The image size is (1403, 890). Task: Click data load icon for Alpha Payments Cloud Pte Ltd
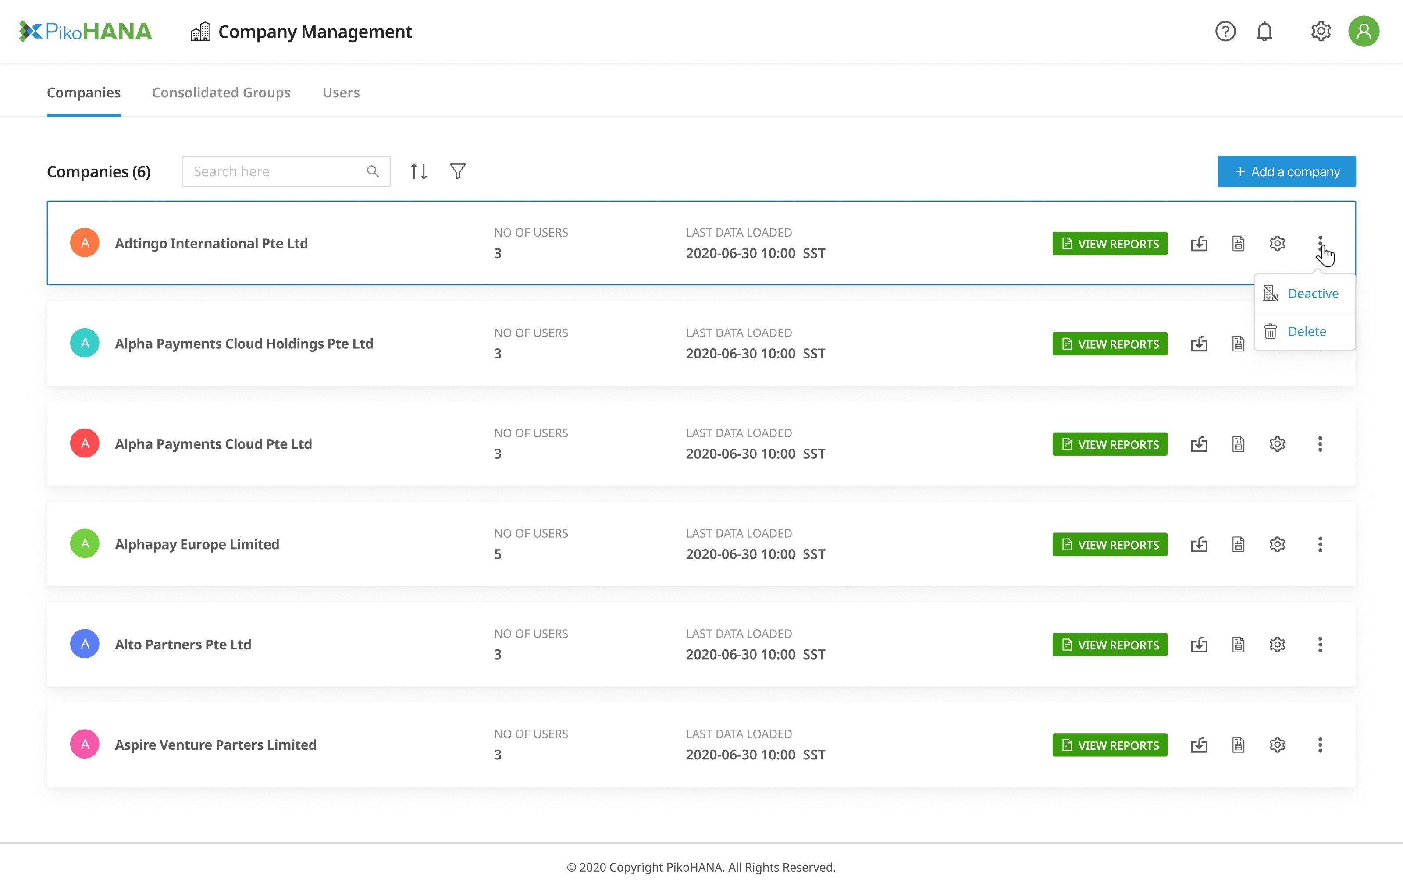[x=1199, y=444]
